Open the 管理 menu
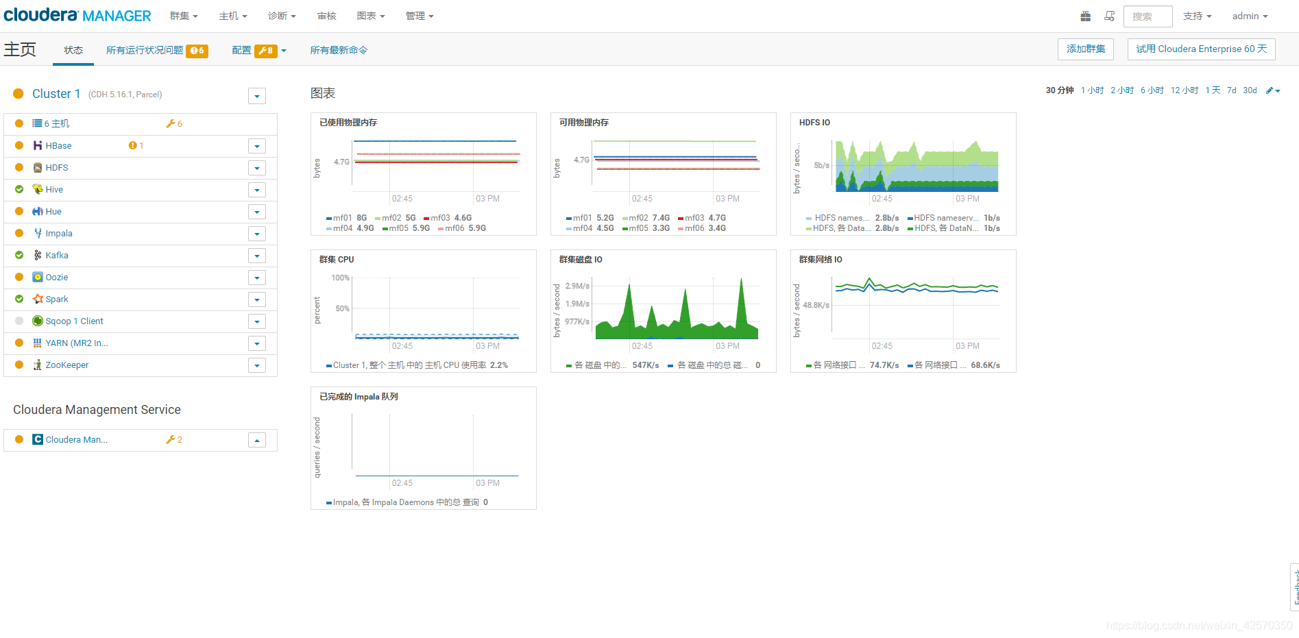 (420, 16)
